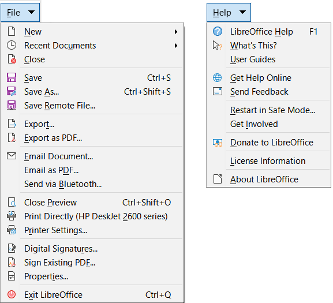
Task: Choose Save from the File menu
Action: coord(92,77)
